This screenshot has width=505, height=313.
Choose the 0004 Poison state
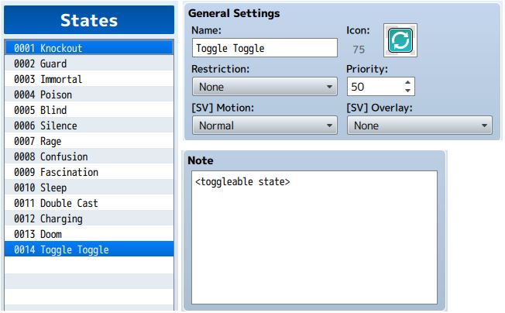click(x=89, y=95)
